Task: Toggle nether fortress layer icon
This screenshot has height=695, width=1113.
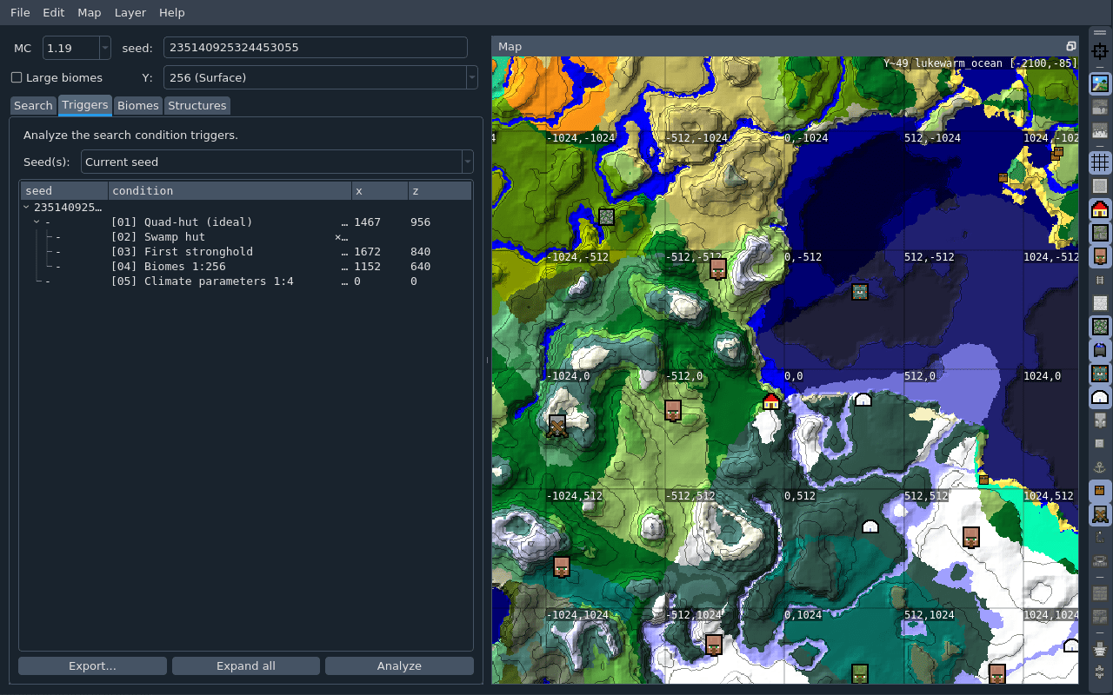Action: [x=1099, y=593]
